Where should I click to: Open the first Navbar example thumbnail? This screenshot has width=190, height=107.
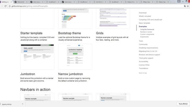point(37,97)
